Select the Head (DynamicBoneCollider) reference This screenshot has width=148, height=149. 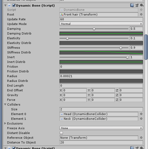point(99,114)
